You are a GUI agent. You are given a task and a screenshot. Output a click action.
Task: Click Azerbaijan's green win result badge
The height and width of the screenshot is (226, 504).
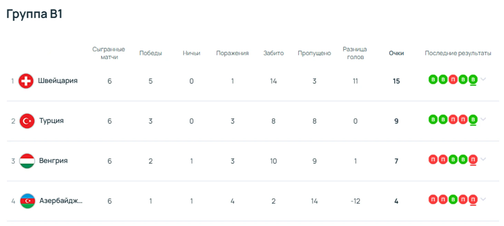point(453,199)
